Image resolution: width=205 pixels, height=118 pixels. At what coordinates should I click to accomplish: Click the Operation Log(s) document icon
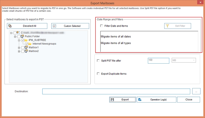click(140, 100)
